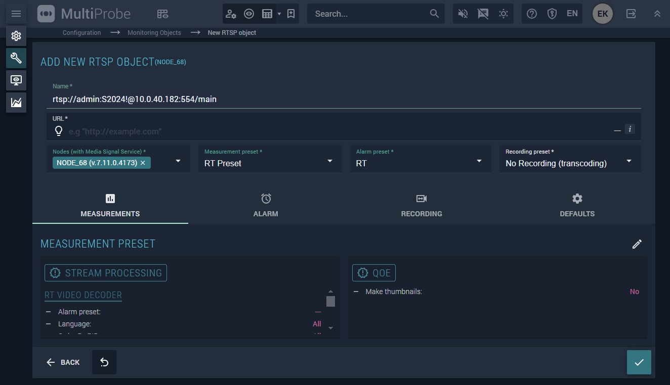Open the Alarm preset dropdown

[420, 159]
